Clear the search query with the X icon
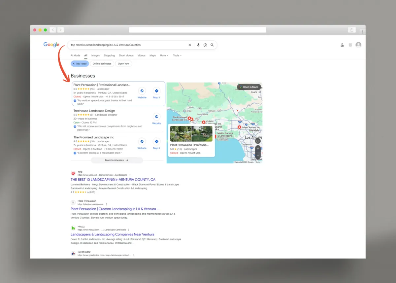The height and width of the screenshot is (283, 396). click(x=190, y=45)
